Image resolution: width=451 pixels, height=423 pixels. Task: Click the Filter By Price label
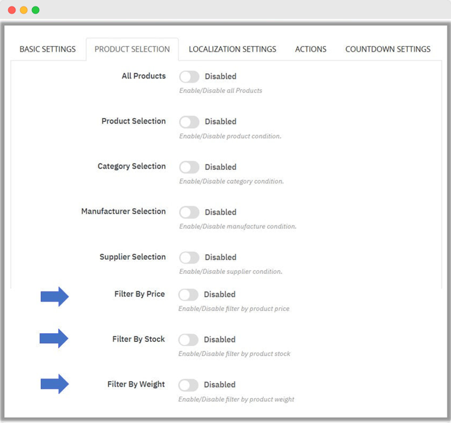tap(139, 294)
